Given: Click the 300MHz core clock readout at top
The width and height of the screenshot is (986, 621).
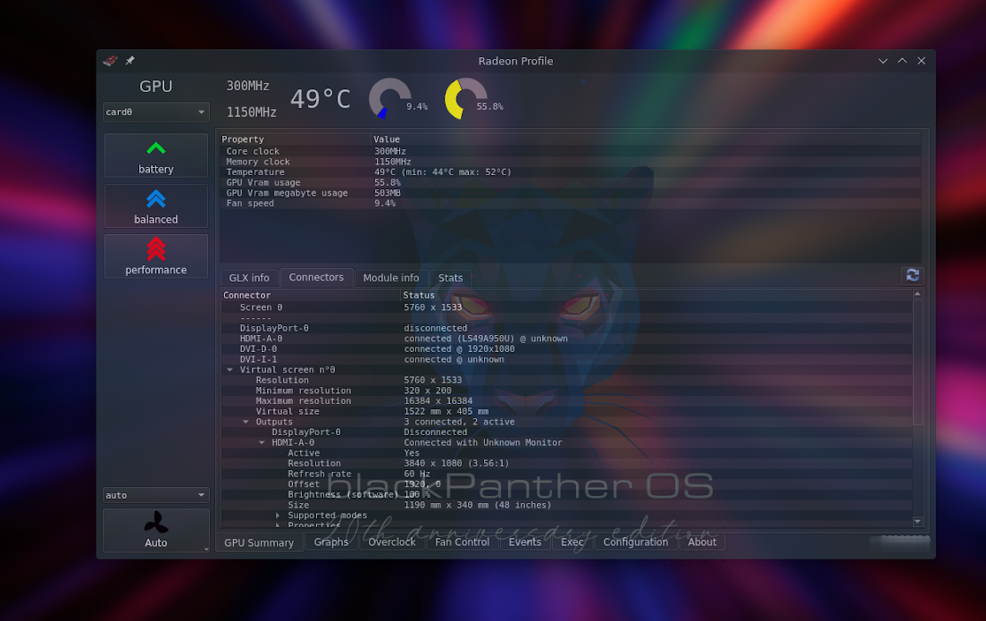Looking at the screenshot, I should pyautogui.click(x=247, y=86).
